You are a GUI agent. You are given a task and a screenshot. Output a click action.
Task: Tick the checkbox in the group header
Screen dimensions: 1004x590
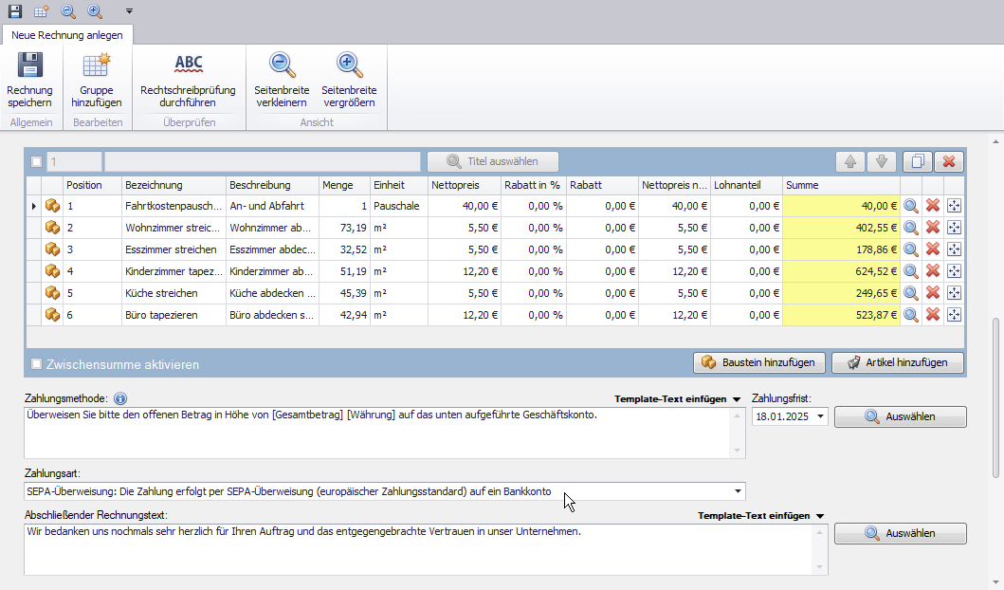coord(36,161)
